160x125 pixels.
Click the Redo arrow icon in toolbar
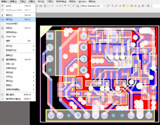(69, 6)
